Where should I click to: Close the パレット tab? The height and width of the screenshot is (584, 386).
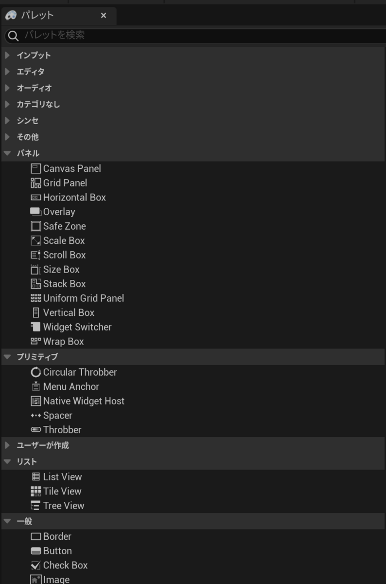(x=104, y=16)
